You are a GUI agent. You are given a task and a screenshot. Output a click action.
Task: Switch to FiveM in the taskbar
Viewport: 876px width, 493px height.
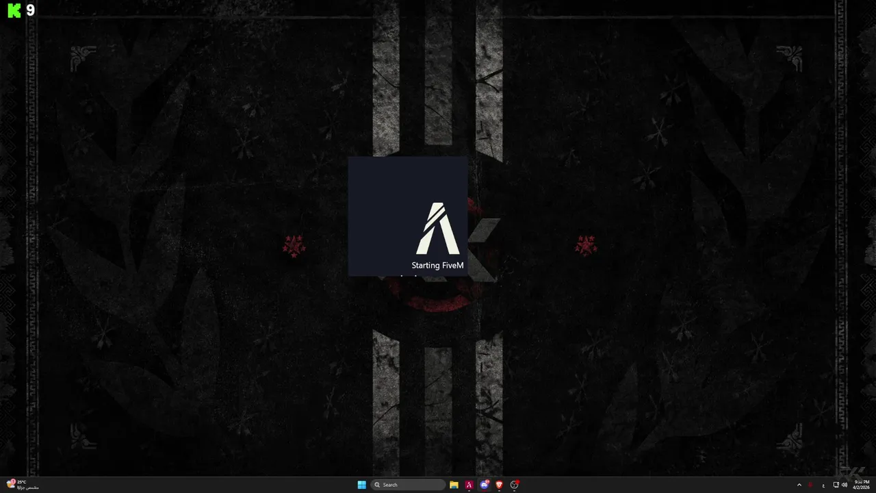(469, 485)
